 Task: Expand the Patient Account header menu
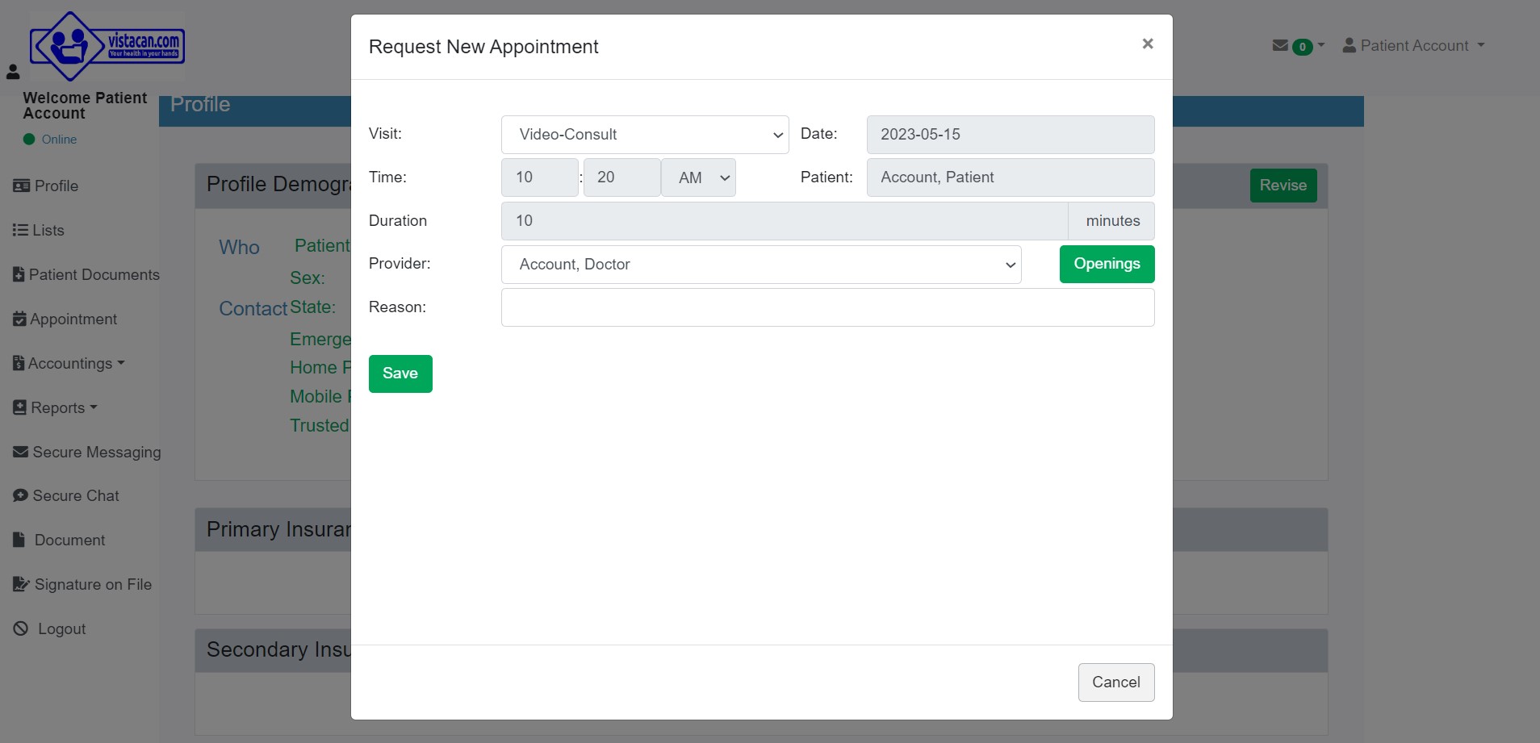1413,45
